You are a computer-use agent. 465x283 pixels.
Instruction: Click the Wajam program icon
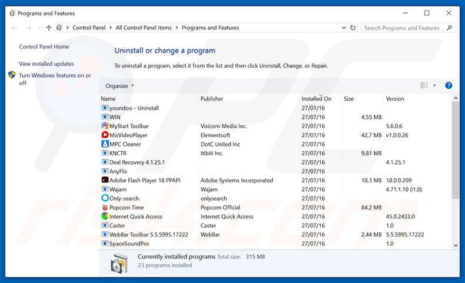105,189
